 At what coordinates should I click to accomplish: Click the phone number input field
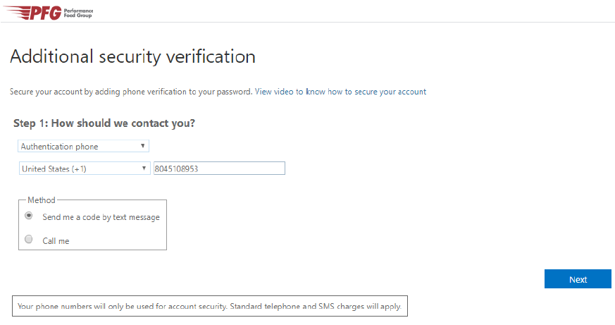(218, 168)
